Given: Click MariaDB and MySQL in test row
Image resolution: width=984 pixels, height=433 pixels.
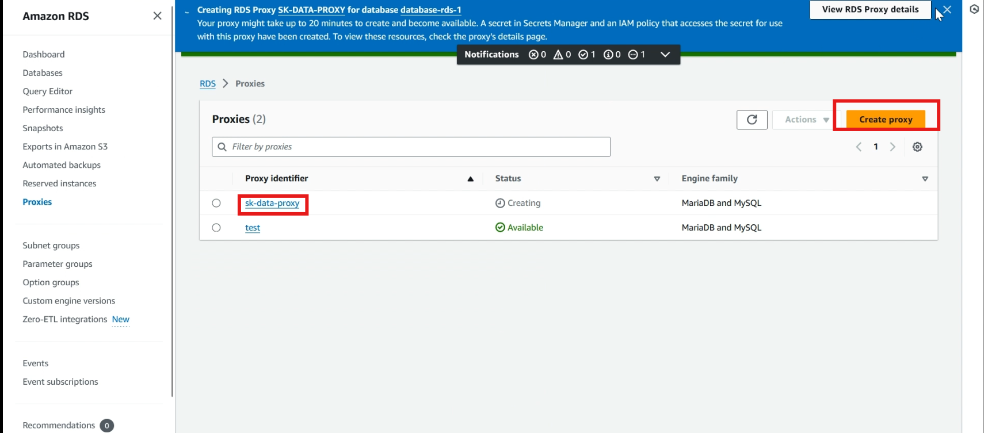Looking at the screenshot, I should tap(722, 228).
